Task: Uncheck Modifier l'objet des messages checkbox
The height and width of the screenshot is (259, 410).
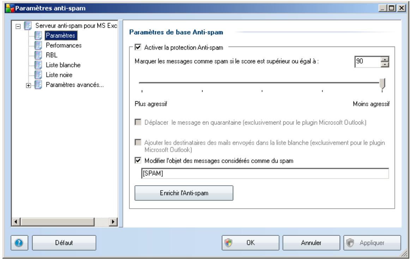Action: (138, 160)
